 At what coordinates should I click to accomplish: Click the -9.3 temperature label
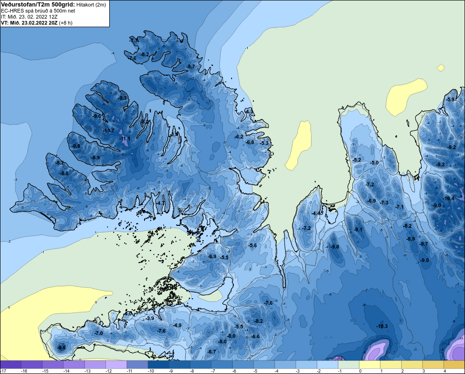tap(122, 98)
